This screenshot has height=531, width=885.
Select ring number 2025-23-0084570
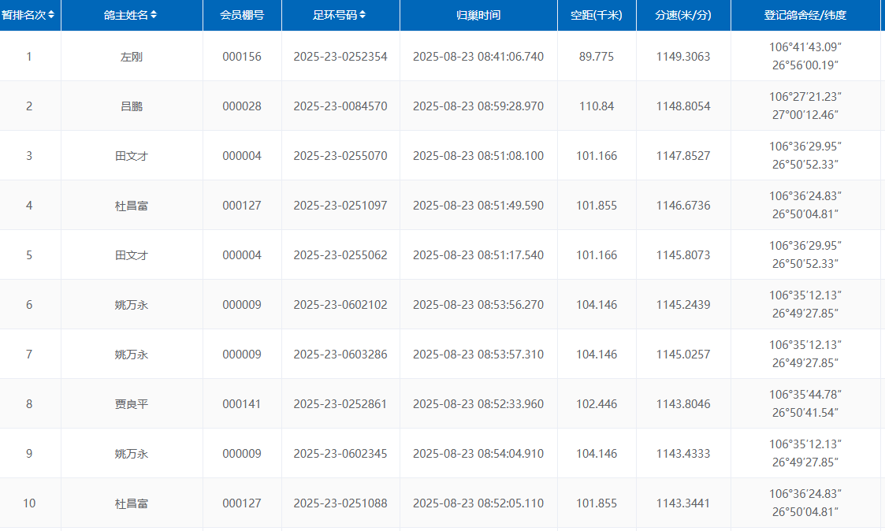coord(340,106)
